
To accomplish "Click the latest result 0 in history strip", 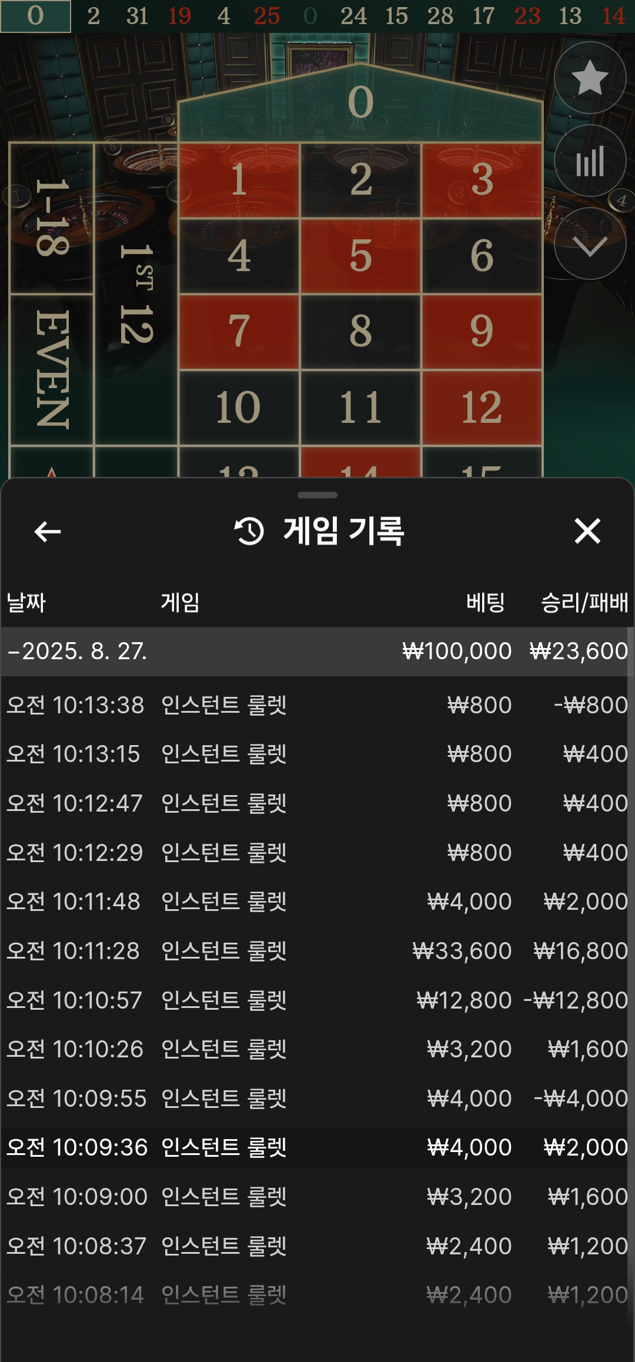I will point(35,16).
